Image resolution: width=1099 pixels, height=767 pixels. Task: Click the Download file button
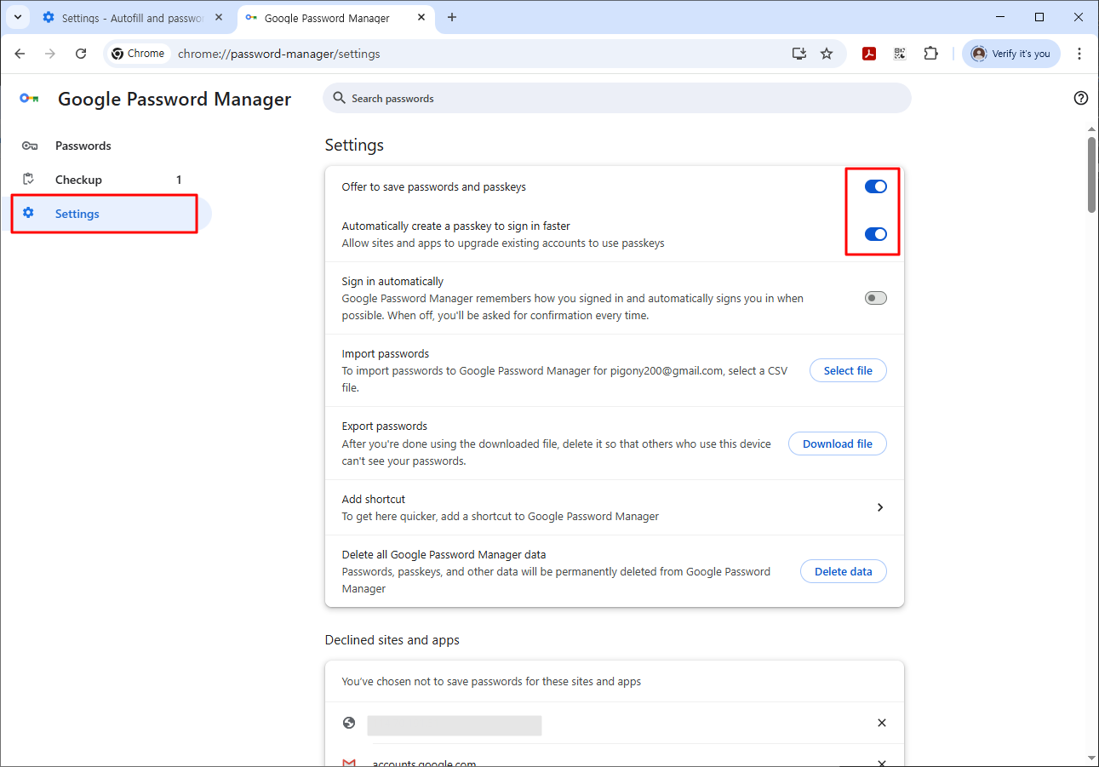(838, 444)
